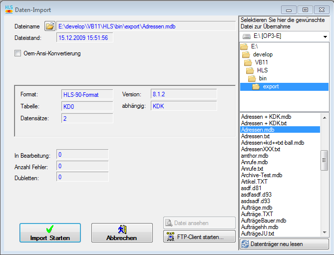Click the HLS app icon in title bar
Image resolution: width=334 pixels, height=255 pixels.
coord(8,9)
